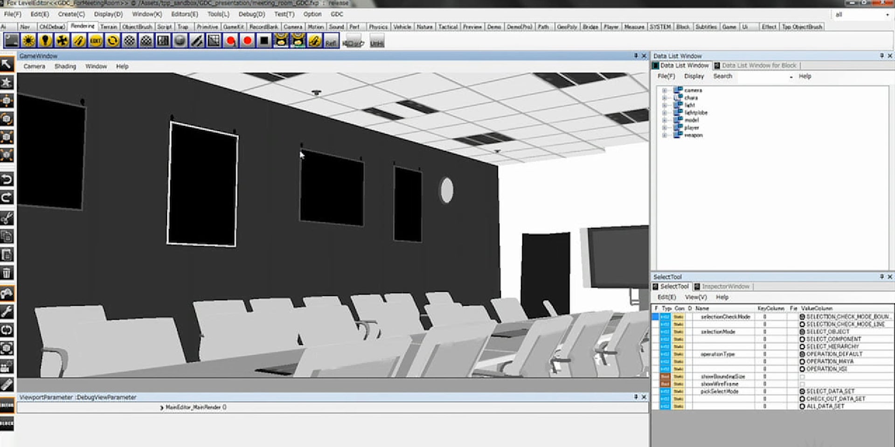Click the yellow sun light icon
The image size is (895, 447).
pos(28,41)
